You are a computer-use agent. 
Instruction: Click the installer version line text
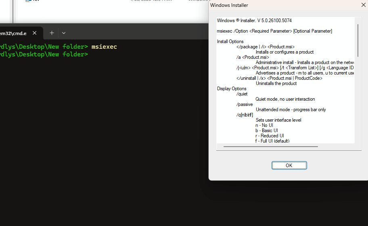(x=254, y=21)
